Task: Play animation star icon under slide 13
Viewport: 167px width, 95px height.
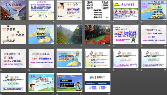Action: [1, 70]
